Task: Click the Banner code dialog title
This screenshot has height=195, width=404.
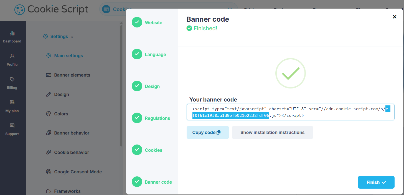Action: (208, 19)
